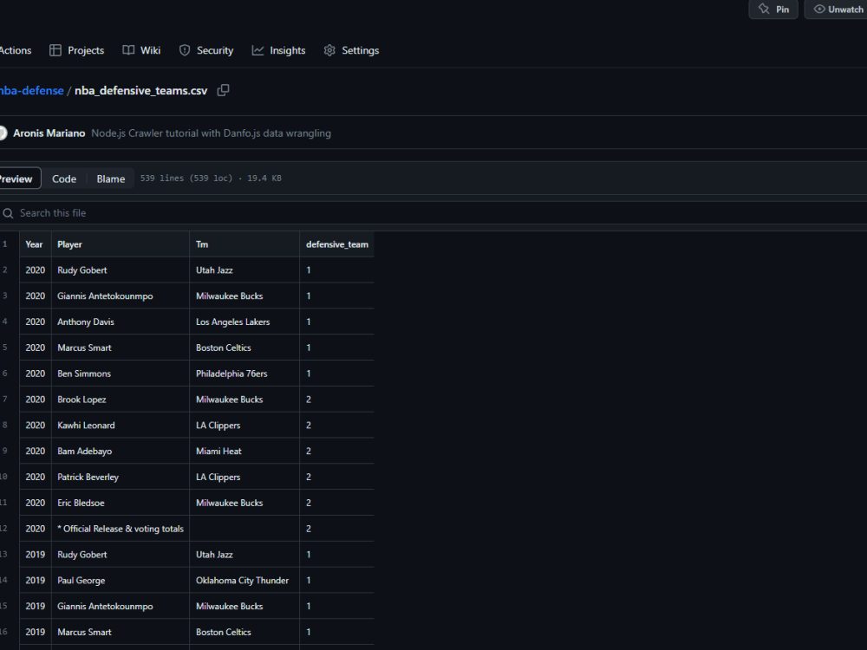Select 2019 Giannis Antetokounmpo cell
The width and height of the screenshot is (867, 650).
pos(121,607)
